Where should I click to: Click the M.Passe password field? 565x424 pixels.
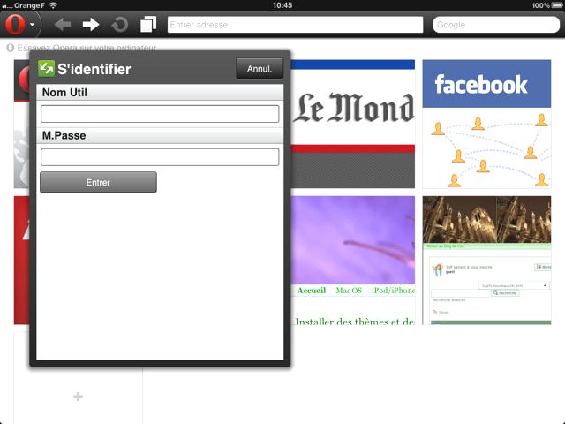tap(160, 157)
